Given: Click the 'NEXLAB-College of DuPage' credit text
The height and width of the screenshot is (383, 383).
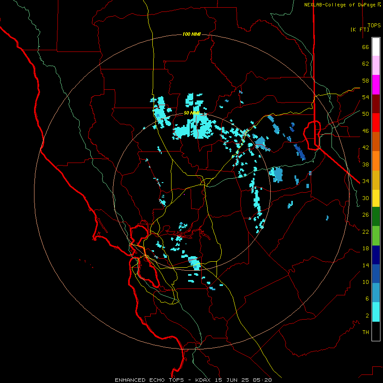Looking at the screenshot, I should coord(342,5).
